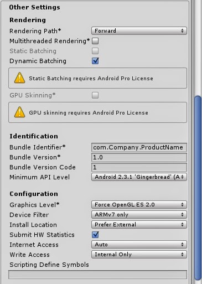The image size is (202, 284).
Task: Click the Install Location label
Action: [x=33, y=225]
